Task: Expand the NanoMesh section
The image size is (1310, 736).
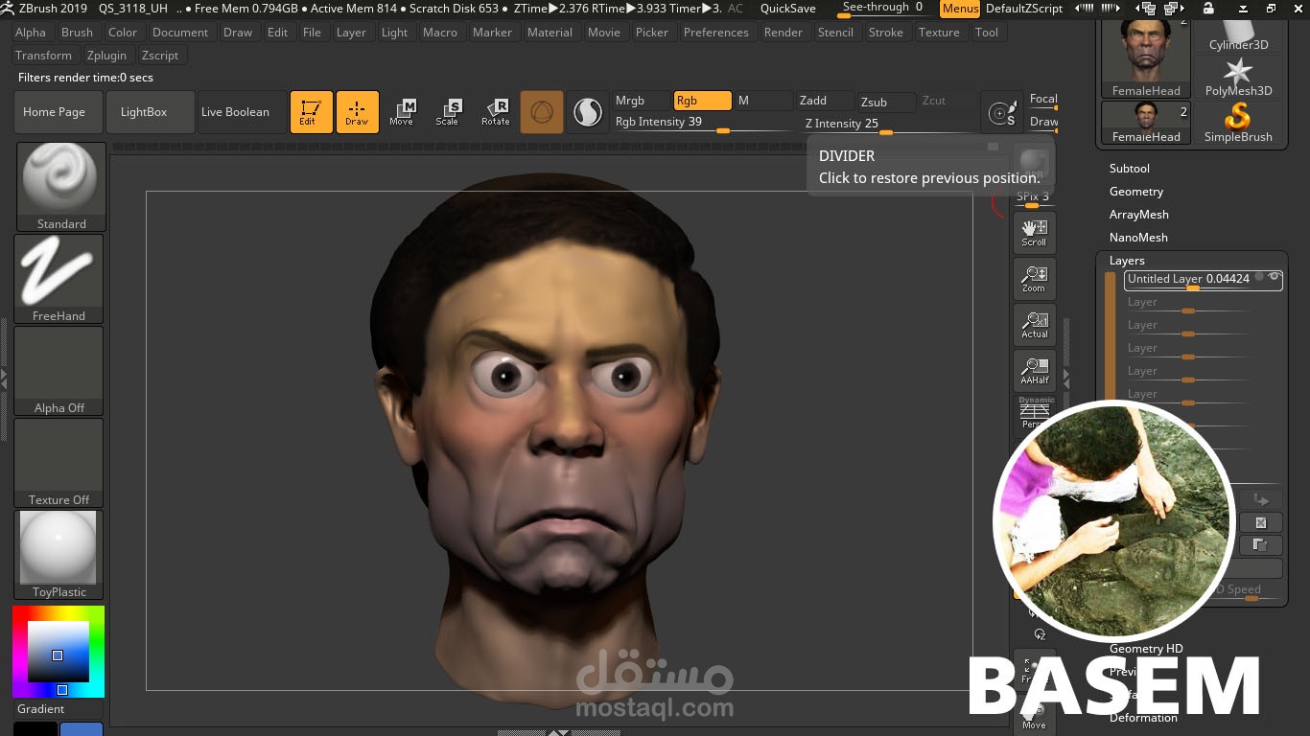Action: tap(1138, 238)
